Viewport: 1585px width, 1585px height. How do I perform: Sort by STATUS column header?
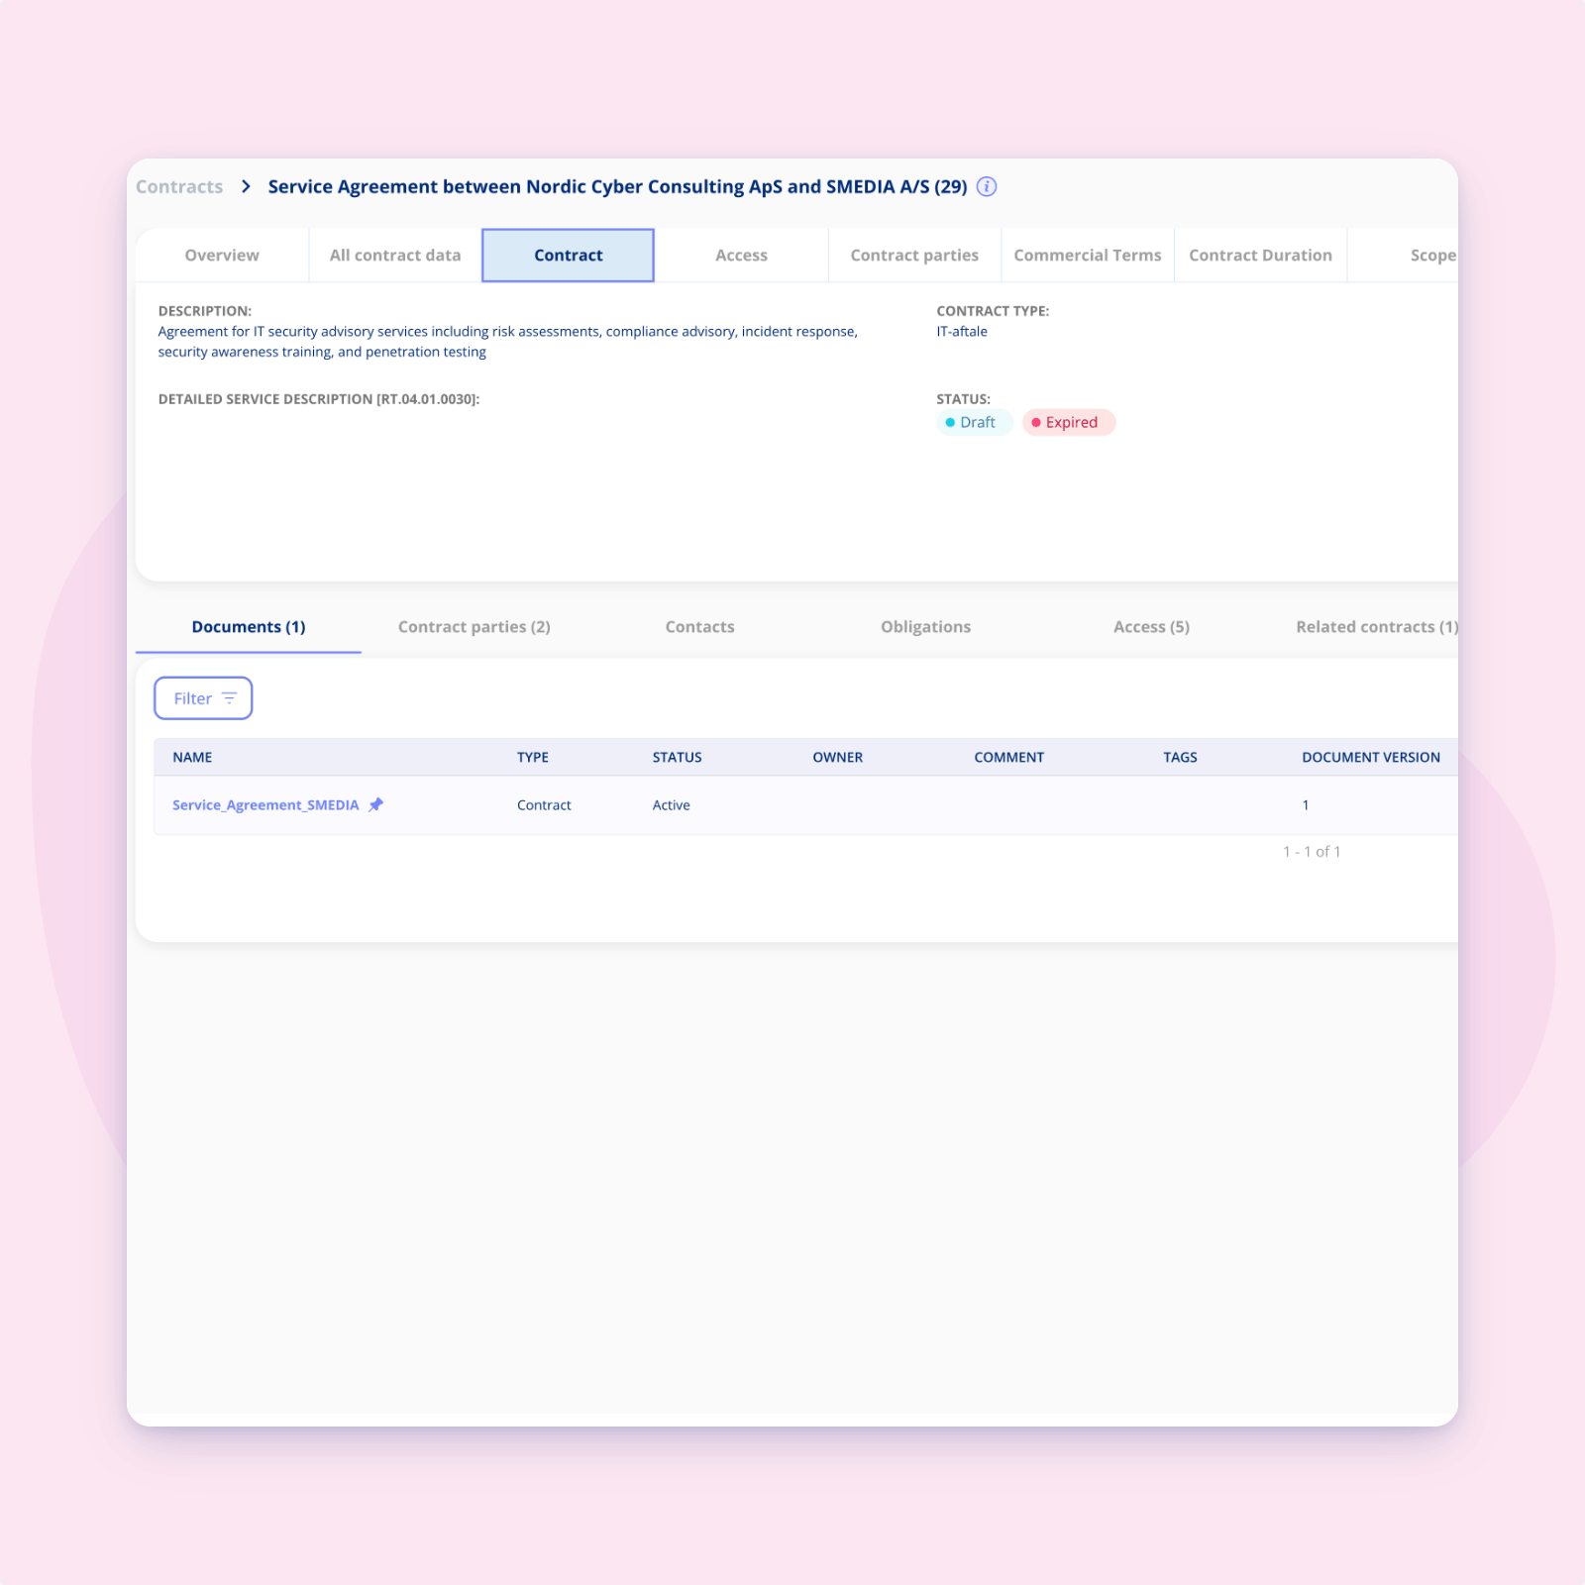coord(678,757)
